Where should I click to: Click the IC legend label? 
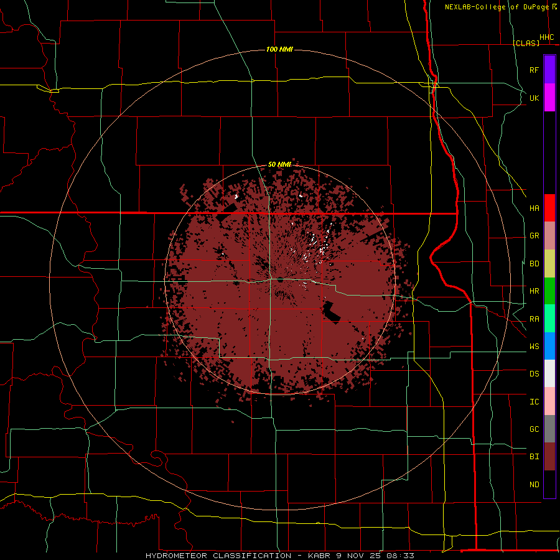point(534,402)
